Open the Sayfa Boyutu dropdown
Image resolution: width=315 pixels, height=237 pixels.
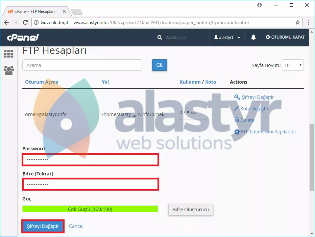tap(293, 65)
